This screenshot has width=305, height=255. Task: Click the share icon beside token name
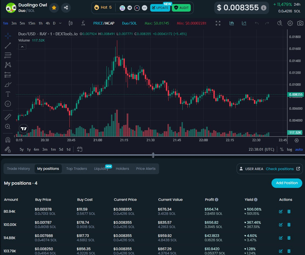click(66, 8)
